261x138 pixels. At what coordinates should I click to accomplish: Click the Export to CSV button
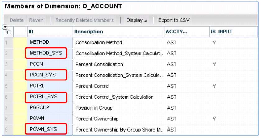pos(174,20)
